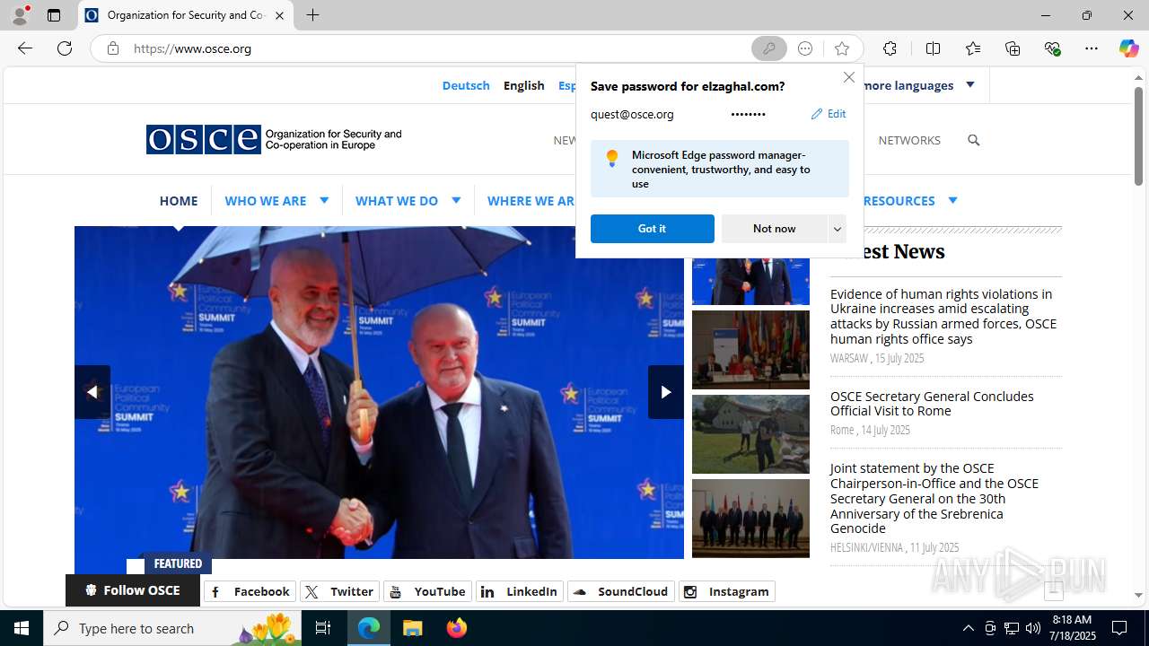Open the WHAT WE DO menu
This screenshot has width=1149, height=646.
pyautogui.click(x=397, y=201)
